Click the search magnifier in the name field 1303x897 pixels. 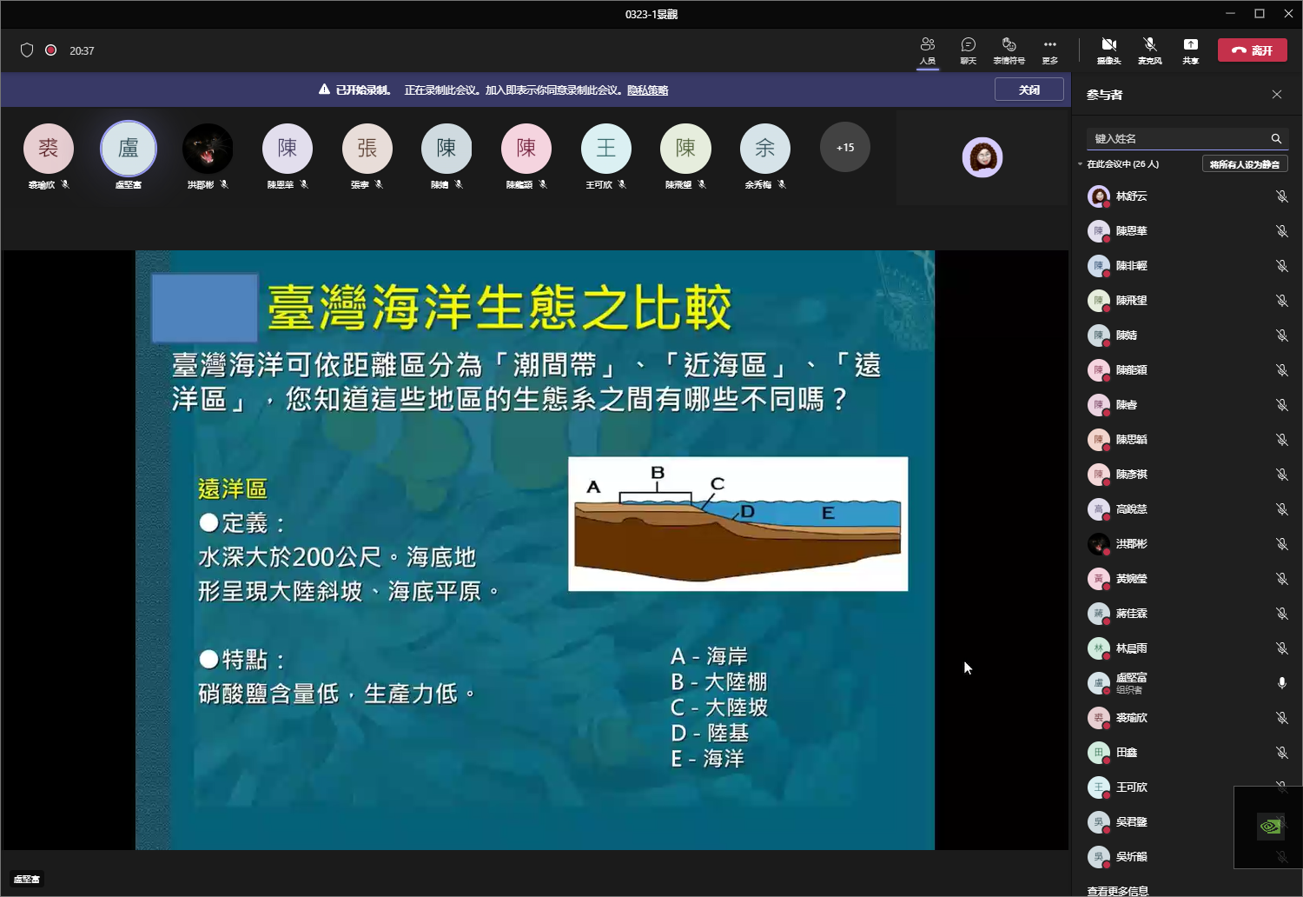coord(1276,138)
